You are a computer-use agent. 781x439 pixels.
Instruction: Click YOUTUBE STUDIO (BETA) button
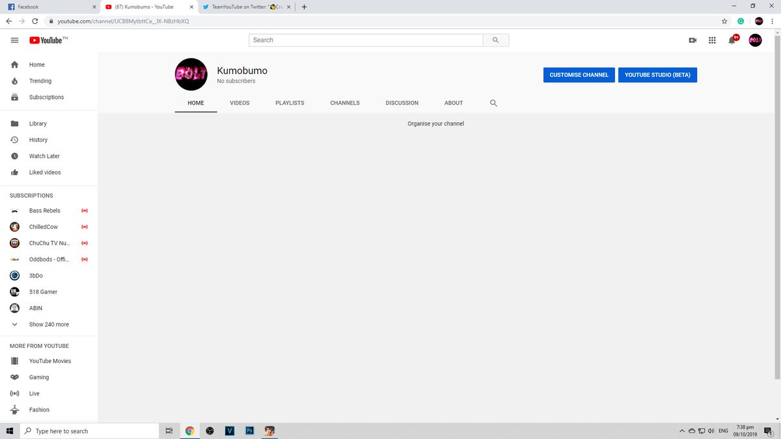click(657, 75)
